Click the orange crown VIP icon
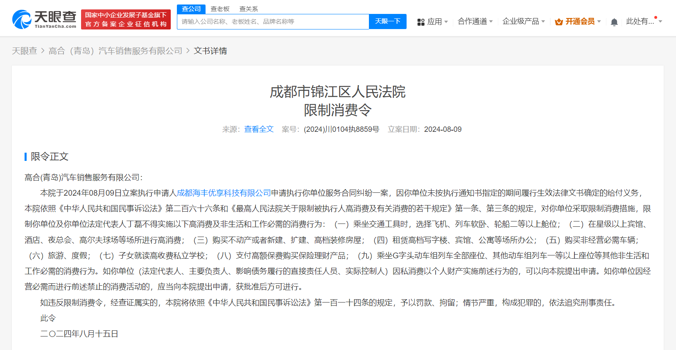676x350 pixels. [x=558, y=22]
